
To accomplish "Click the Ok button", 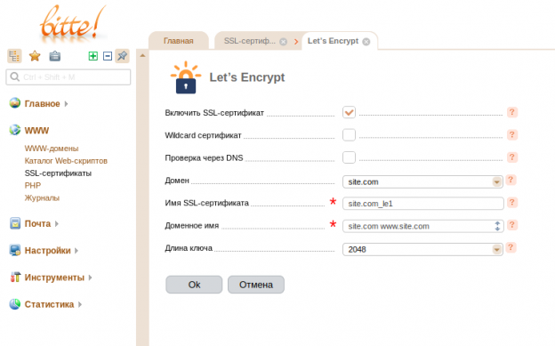I will [x=194, y=285].
